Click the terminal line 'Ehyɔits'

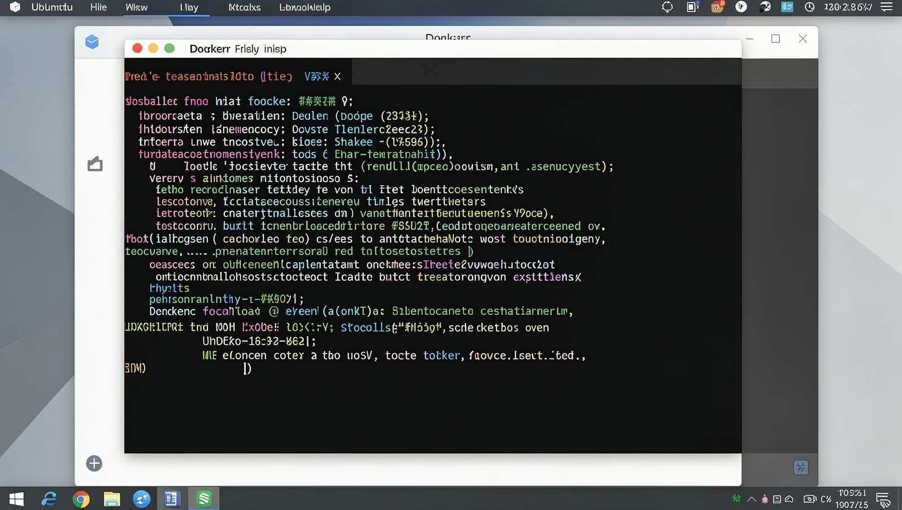point(169,288)
